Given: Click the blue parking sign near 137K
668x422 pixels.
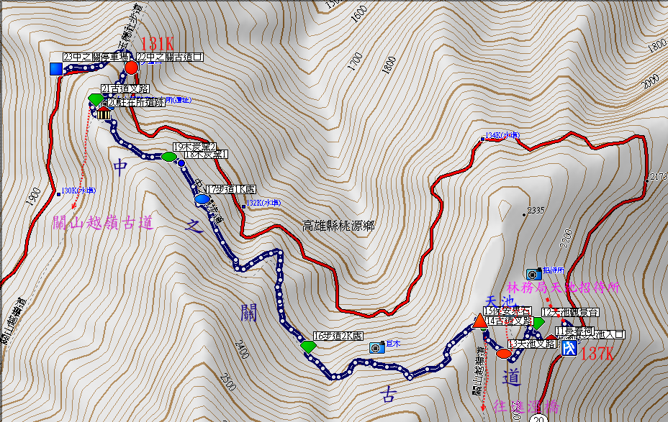Looking at the screenshot, I should (569, 349).
